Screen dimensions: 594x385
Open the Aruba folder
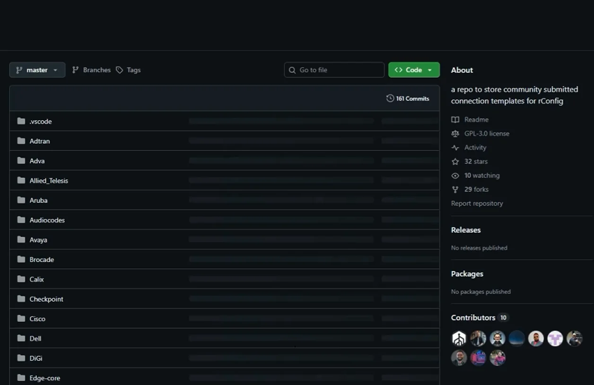click(38, 200)
